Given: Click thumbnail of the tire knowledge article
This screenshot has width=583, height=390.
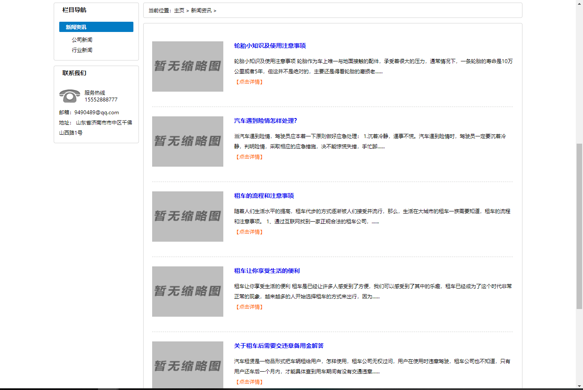Looking at the screenshot, I should (x=188, y=66).
